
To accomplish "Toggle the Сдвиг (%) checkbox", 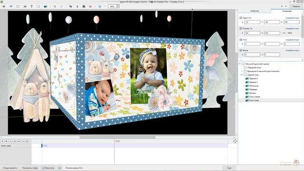I will [241, 18].
